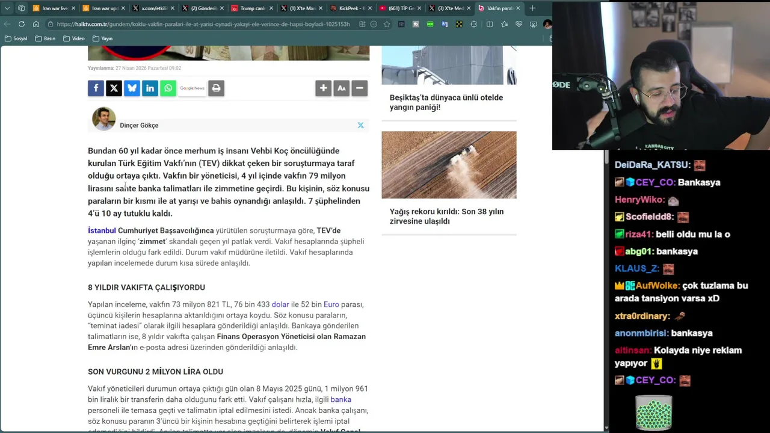Click chat username riza41
This screenshot has width=770, height=433.
click(x=639, y=235)
